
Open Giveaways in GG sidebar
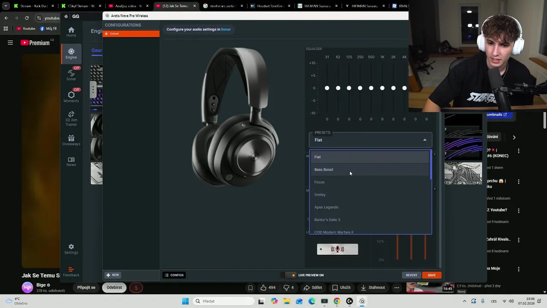point(71,140)
